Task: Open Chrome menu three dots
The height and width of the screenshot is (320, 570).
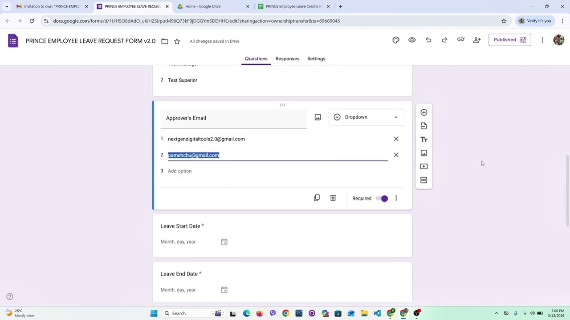Action: click(562, 21)
